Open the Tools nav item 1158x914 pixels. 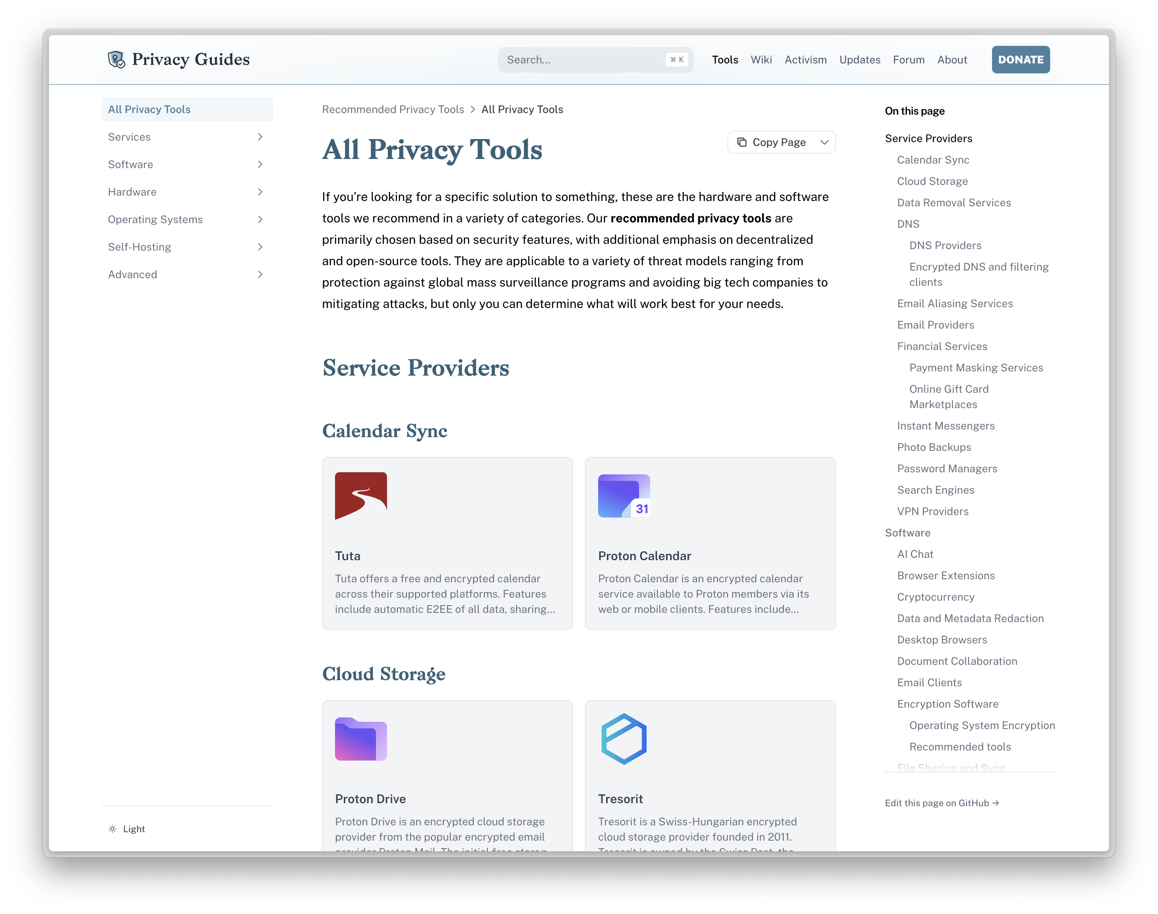725,60
